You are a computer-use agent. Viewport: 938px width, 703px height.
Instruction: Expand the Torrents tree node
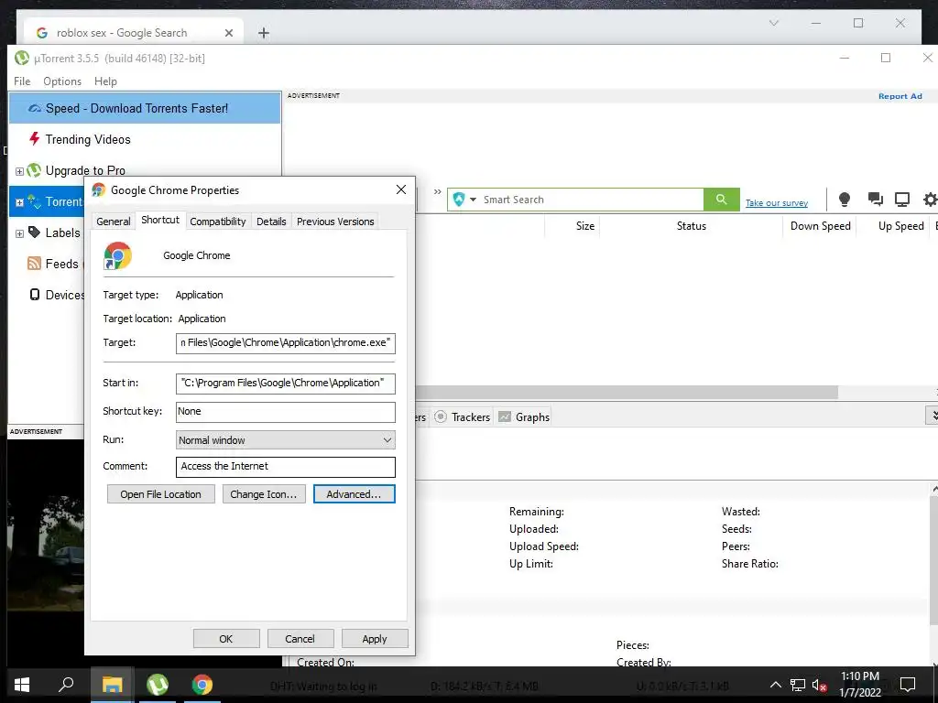pos(19,202)
